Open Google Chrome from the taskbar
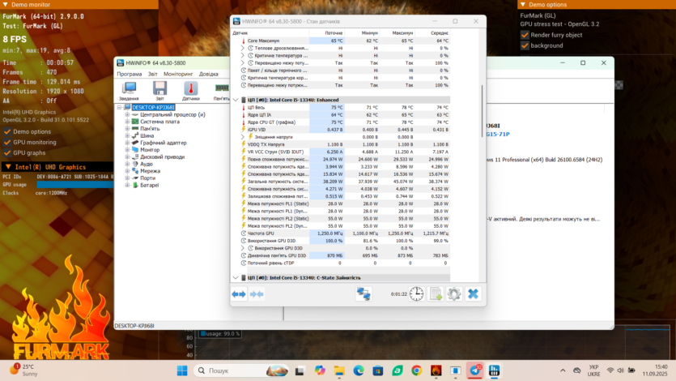The width and height of the screenshot is (676, 381). click(416, 370)
